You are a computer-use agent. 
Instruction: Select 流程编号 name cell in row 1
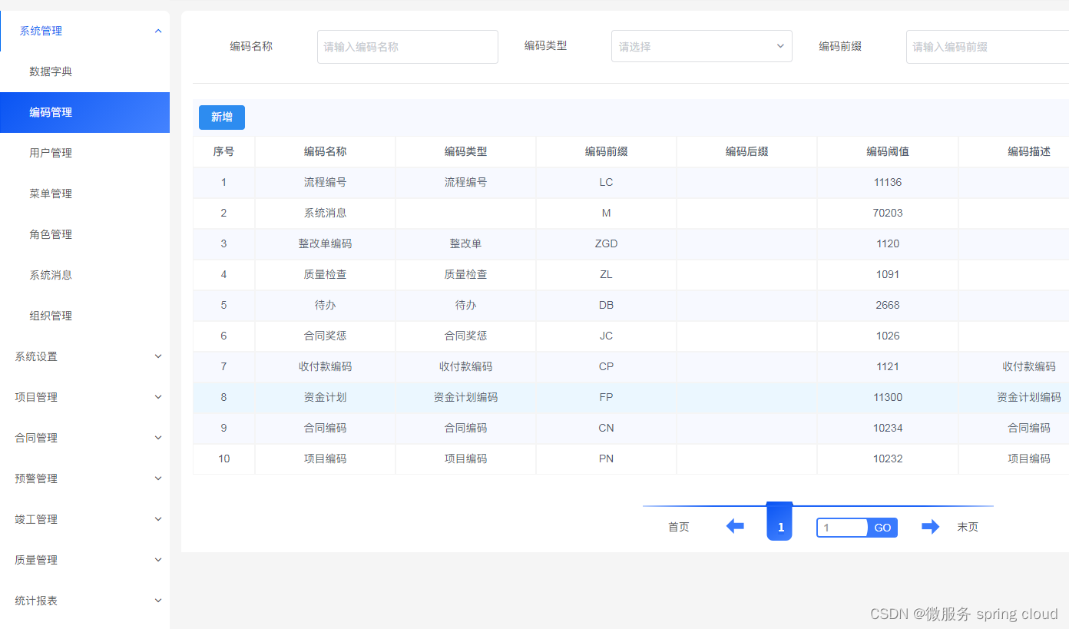pos(325,183)
